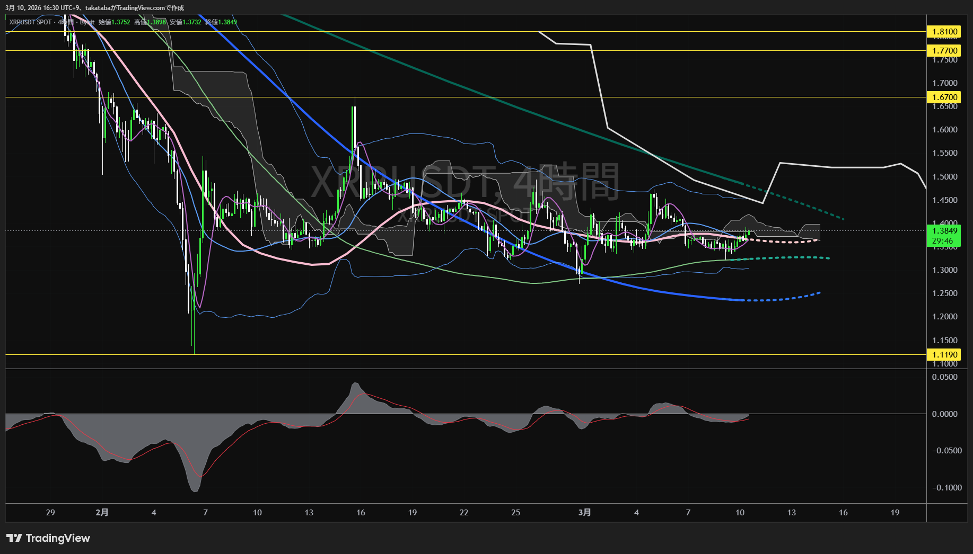Click the 1.8100 yellow price label
The image size is (973, 554).
tap(944, 32)
